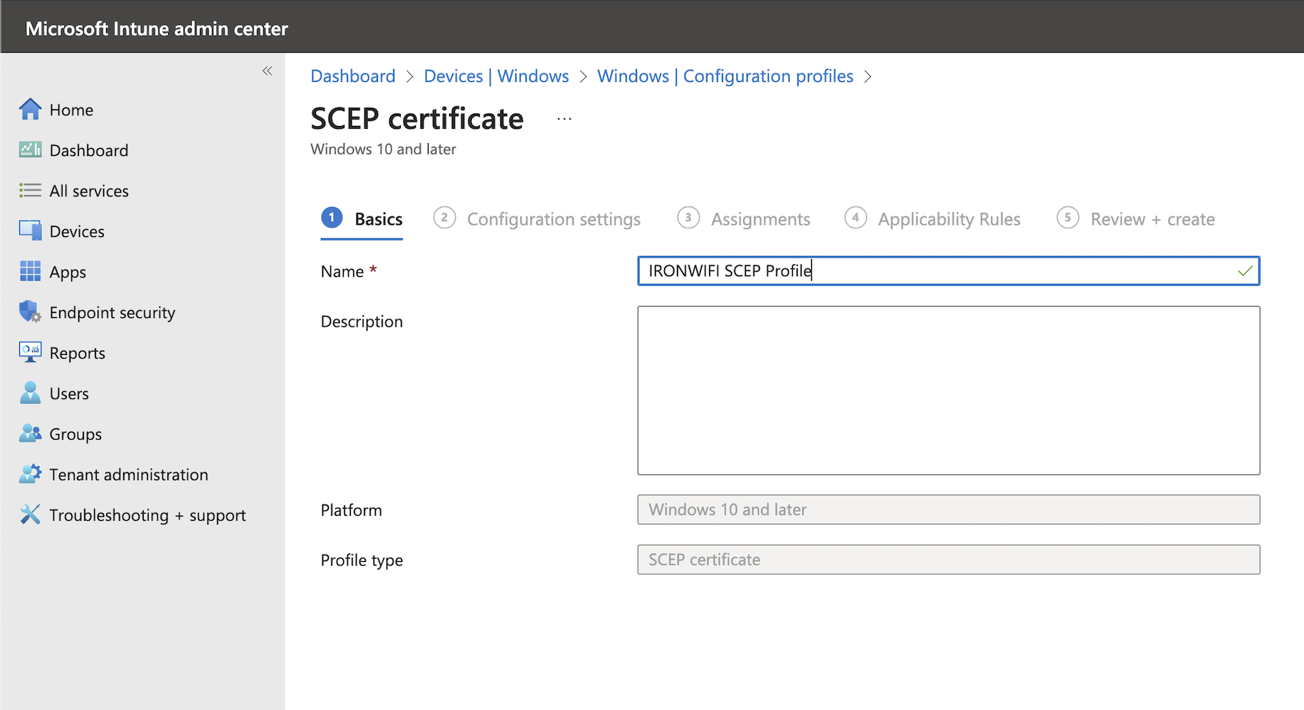Select the Devices icon in sidebar

tap(30, 231)
